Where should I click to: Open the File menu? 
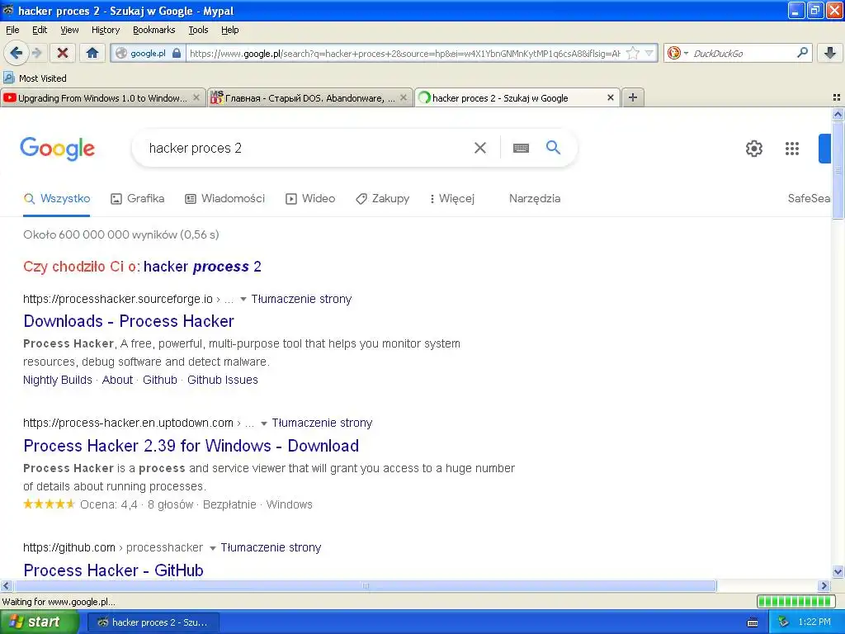[x=12, y=30]
